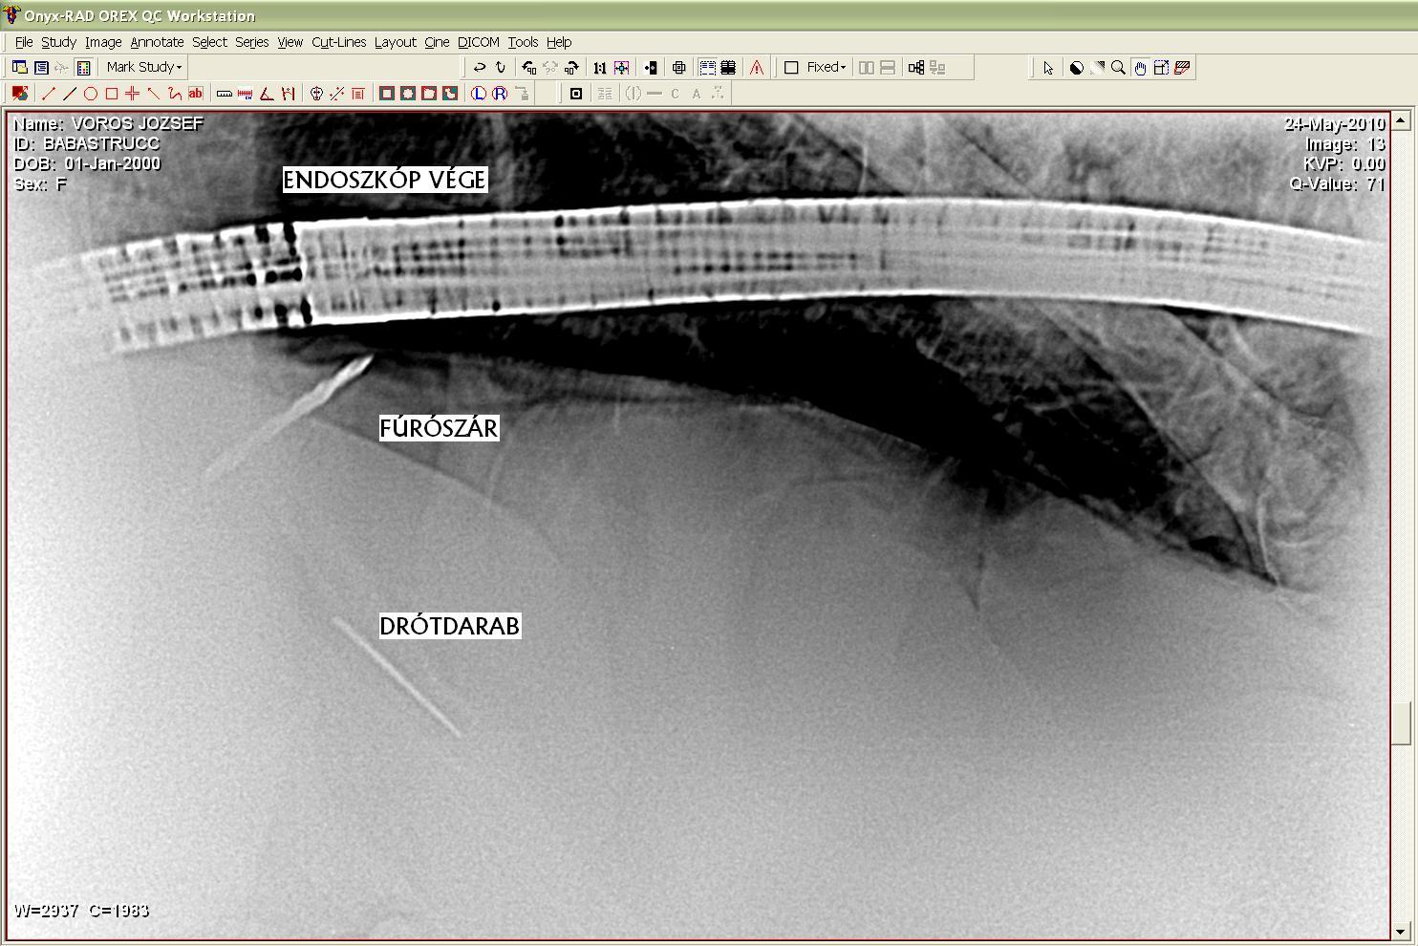Click the red dotted line tool icon

point(336,94)
